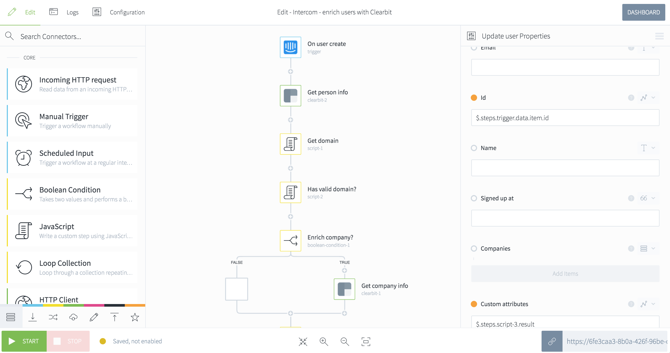The height and width of the screenshot is (353, 670).
Task: Click the fit-to-screen collapse arrows icon
Action: tap(303, 341)
